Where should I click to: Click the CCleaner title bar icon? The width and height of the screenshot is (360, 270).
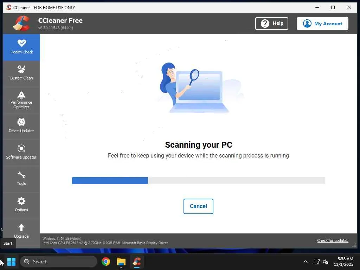[9, 7]
